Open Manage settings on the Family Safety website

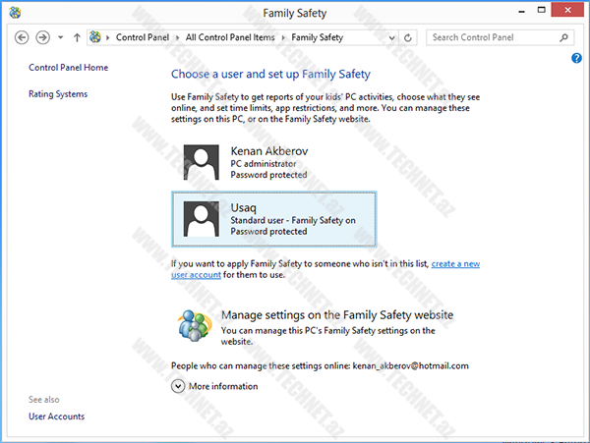[337, 315]
